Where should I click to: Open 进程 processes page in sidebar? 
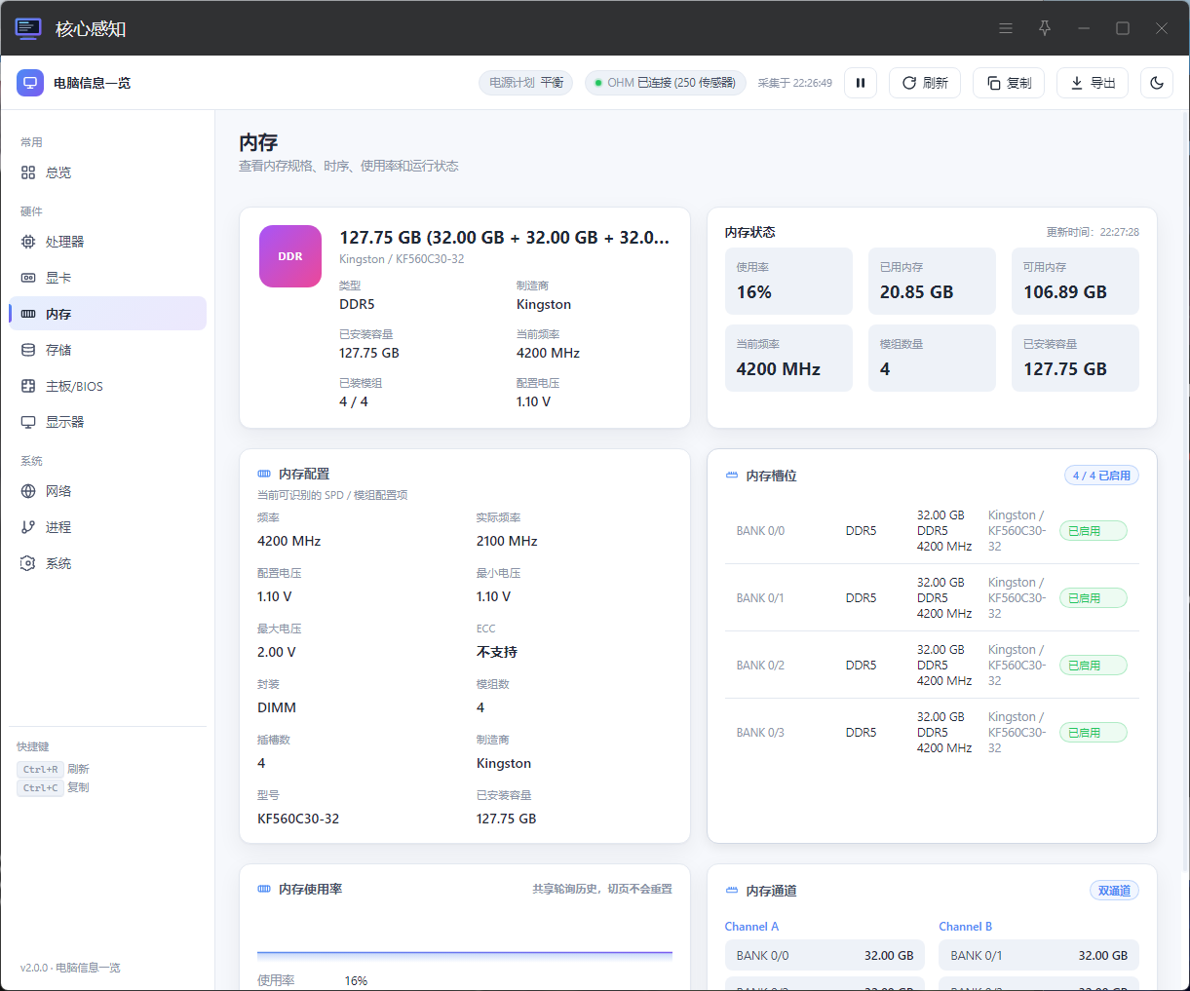click(107, 527)
